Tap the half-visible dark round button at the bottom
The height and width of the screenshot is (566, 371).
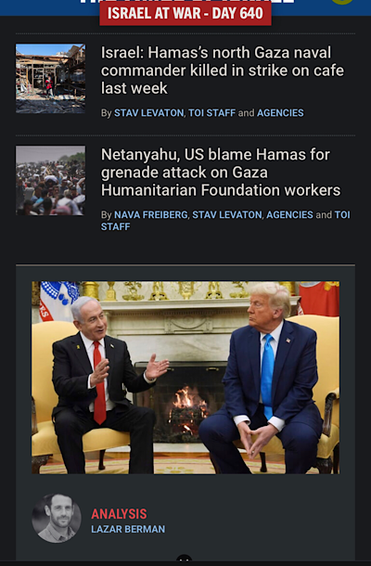pyautogui.click(x=185, y=558)
